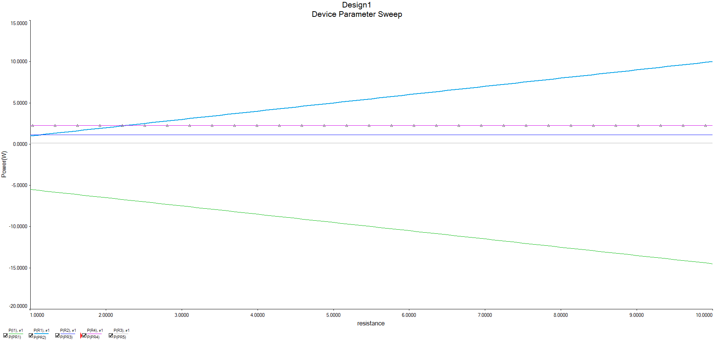This screenshot has width=714, height=340.
Task: Click the Power(W) axis label
Action: (4, 164)
